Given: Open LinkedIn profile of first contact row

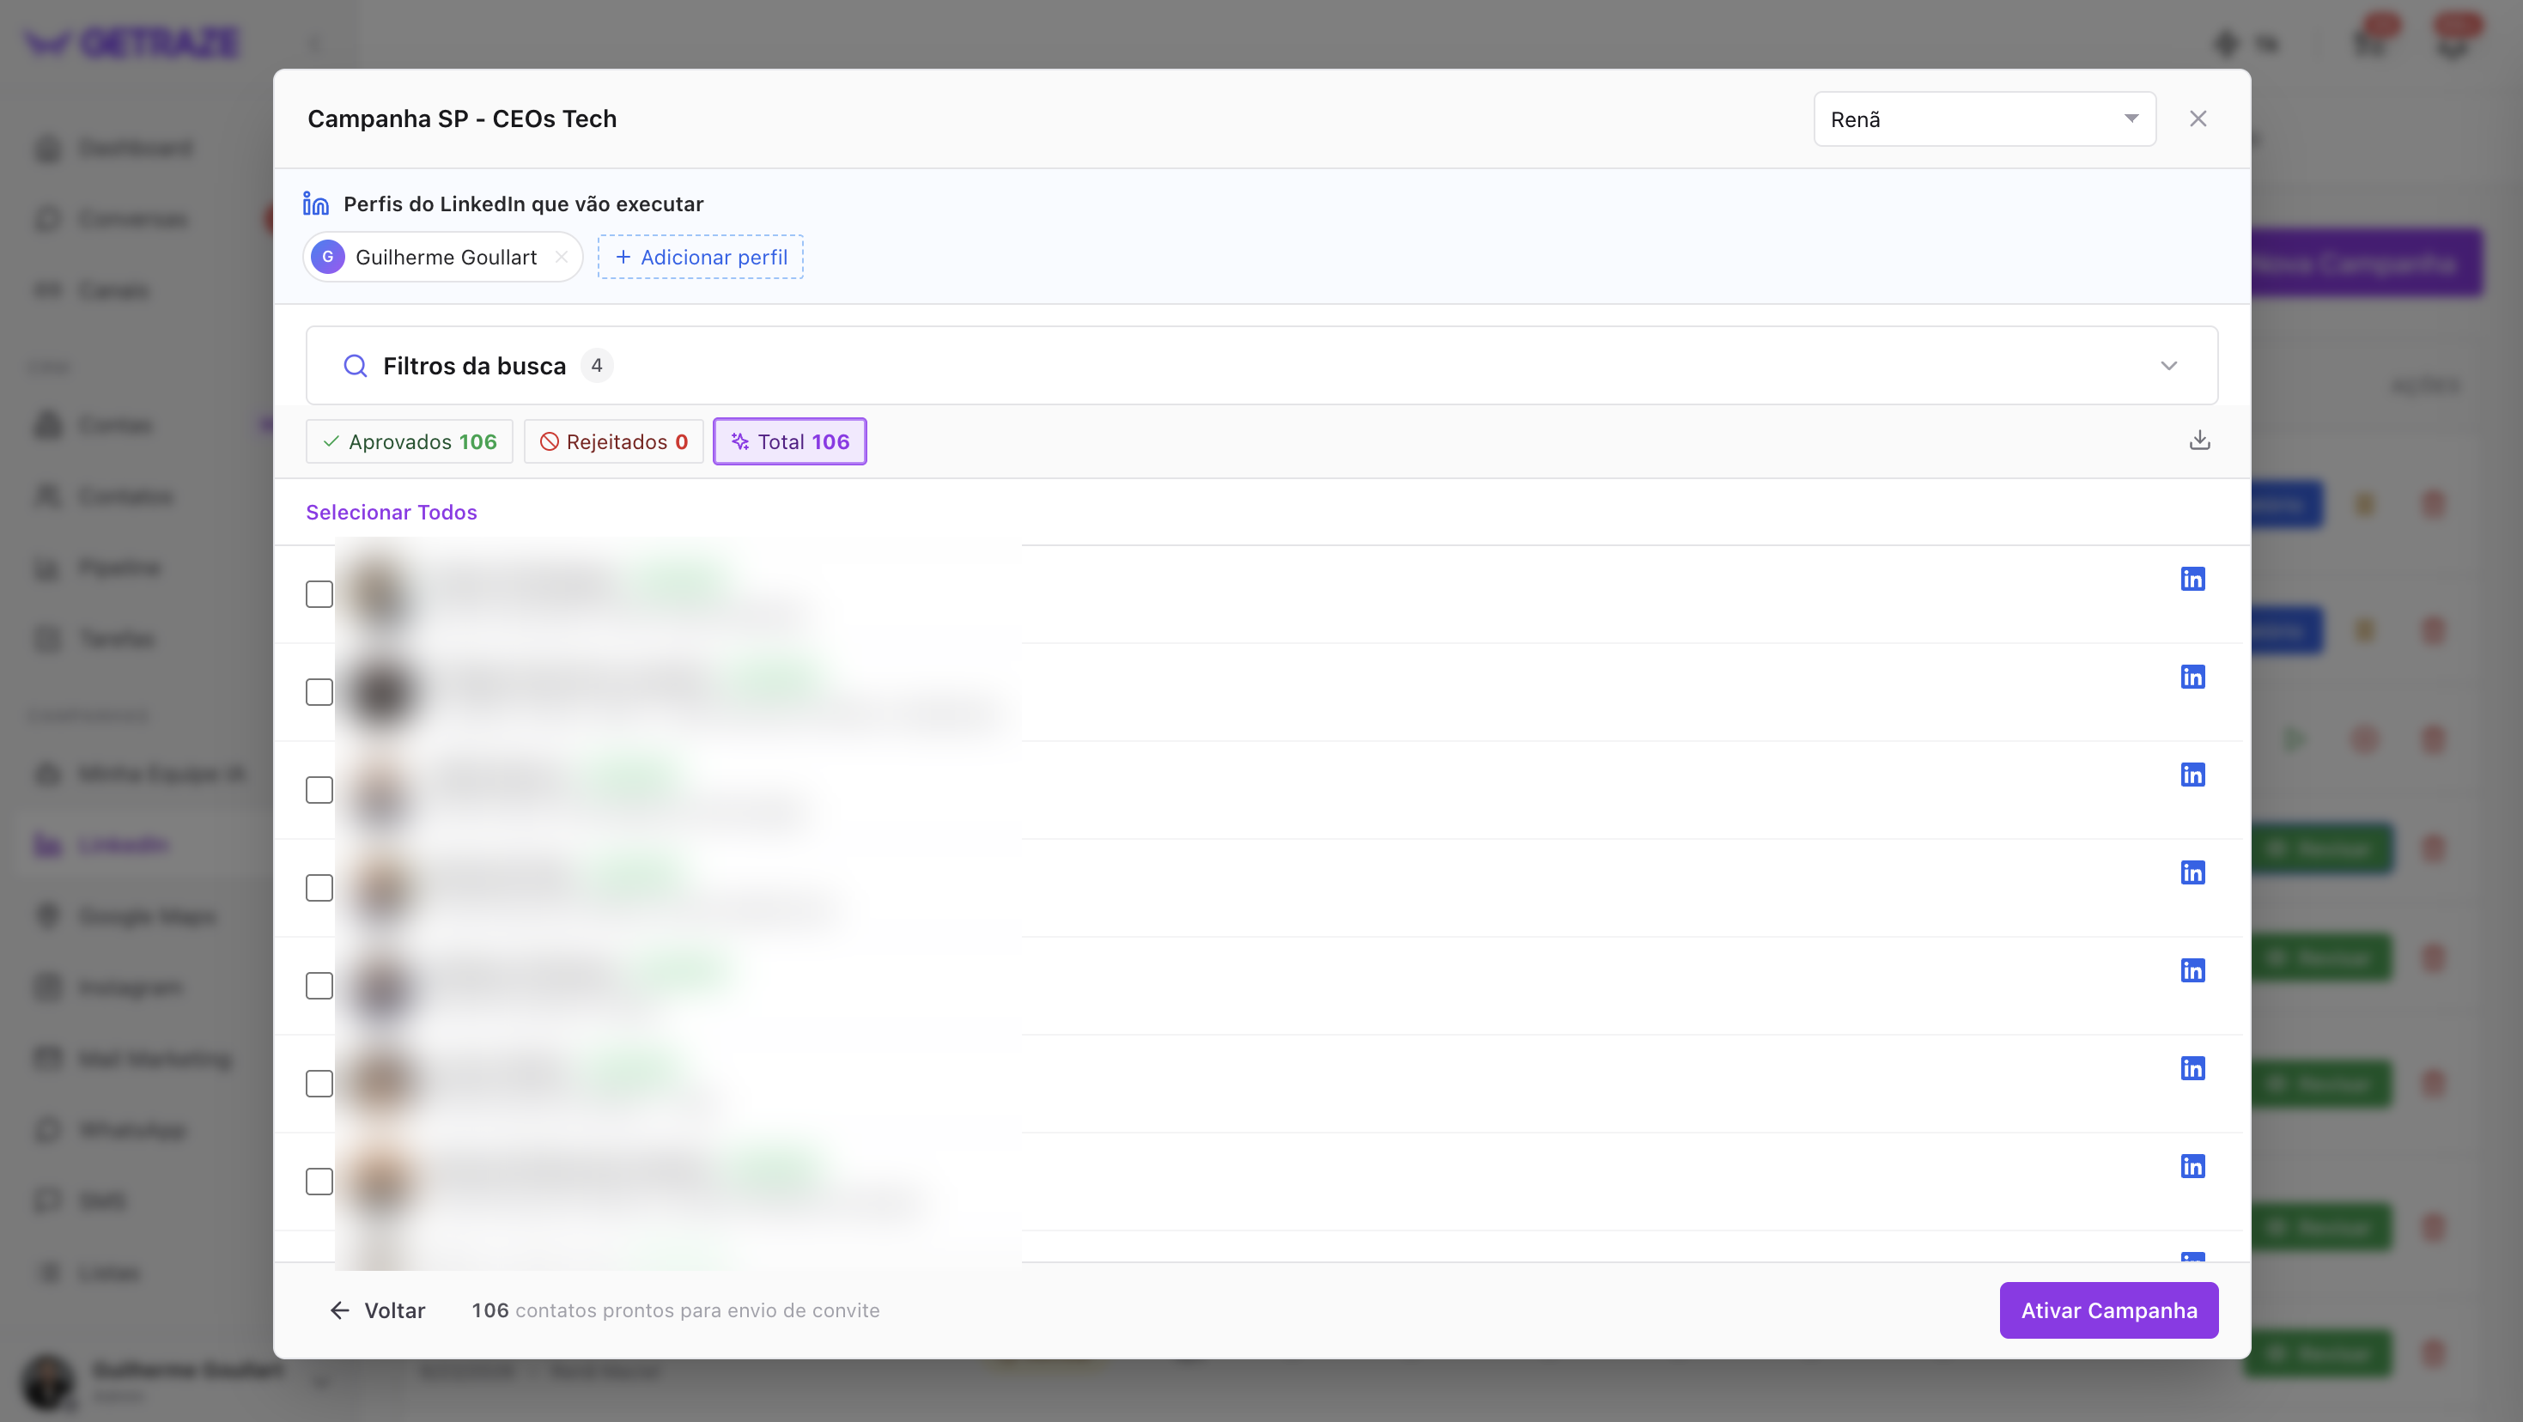Looking at the screenshot, I should point(2192,579).
